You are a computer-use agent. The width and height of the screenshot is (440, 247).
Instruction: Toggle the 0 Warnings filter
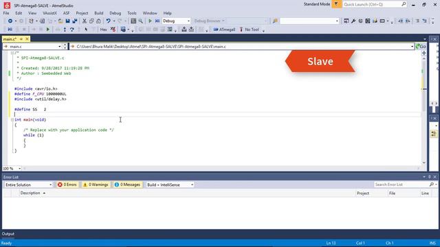point(96,185)
